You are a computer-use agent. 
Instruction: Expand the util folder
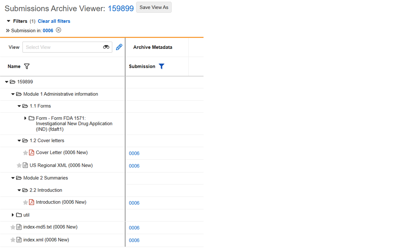tap(13, 215)
